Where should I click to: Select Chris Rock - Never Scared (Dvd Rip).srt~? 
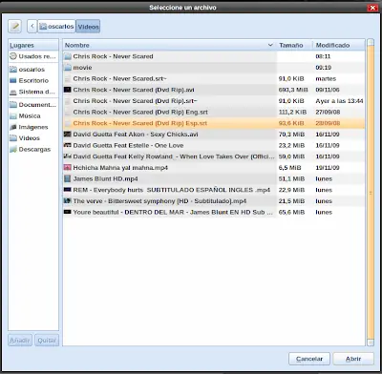pyautogui.click(x=214, y=101)
